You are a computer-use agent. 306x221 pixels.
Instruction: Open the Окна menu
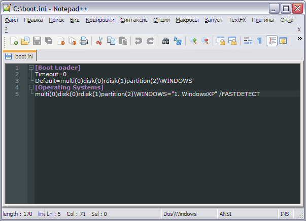[287, 20]
